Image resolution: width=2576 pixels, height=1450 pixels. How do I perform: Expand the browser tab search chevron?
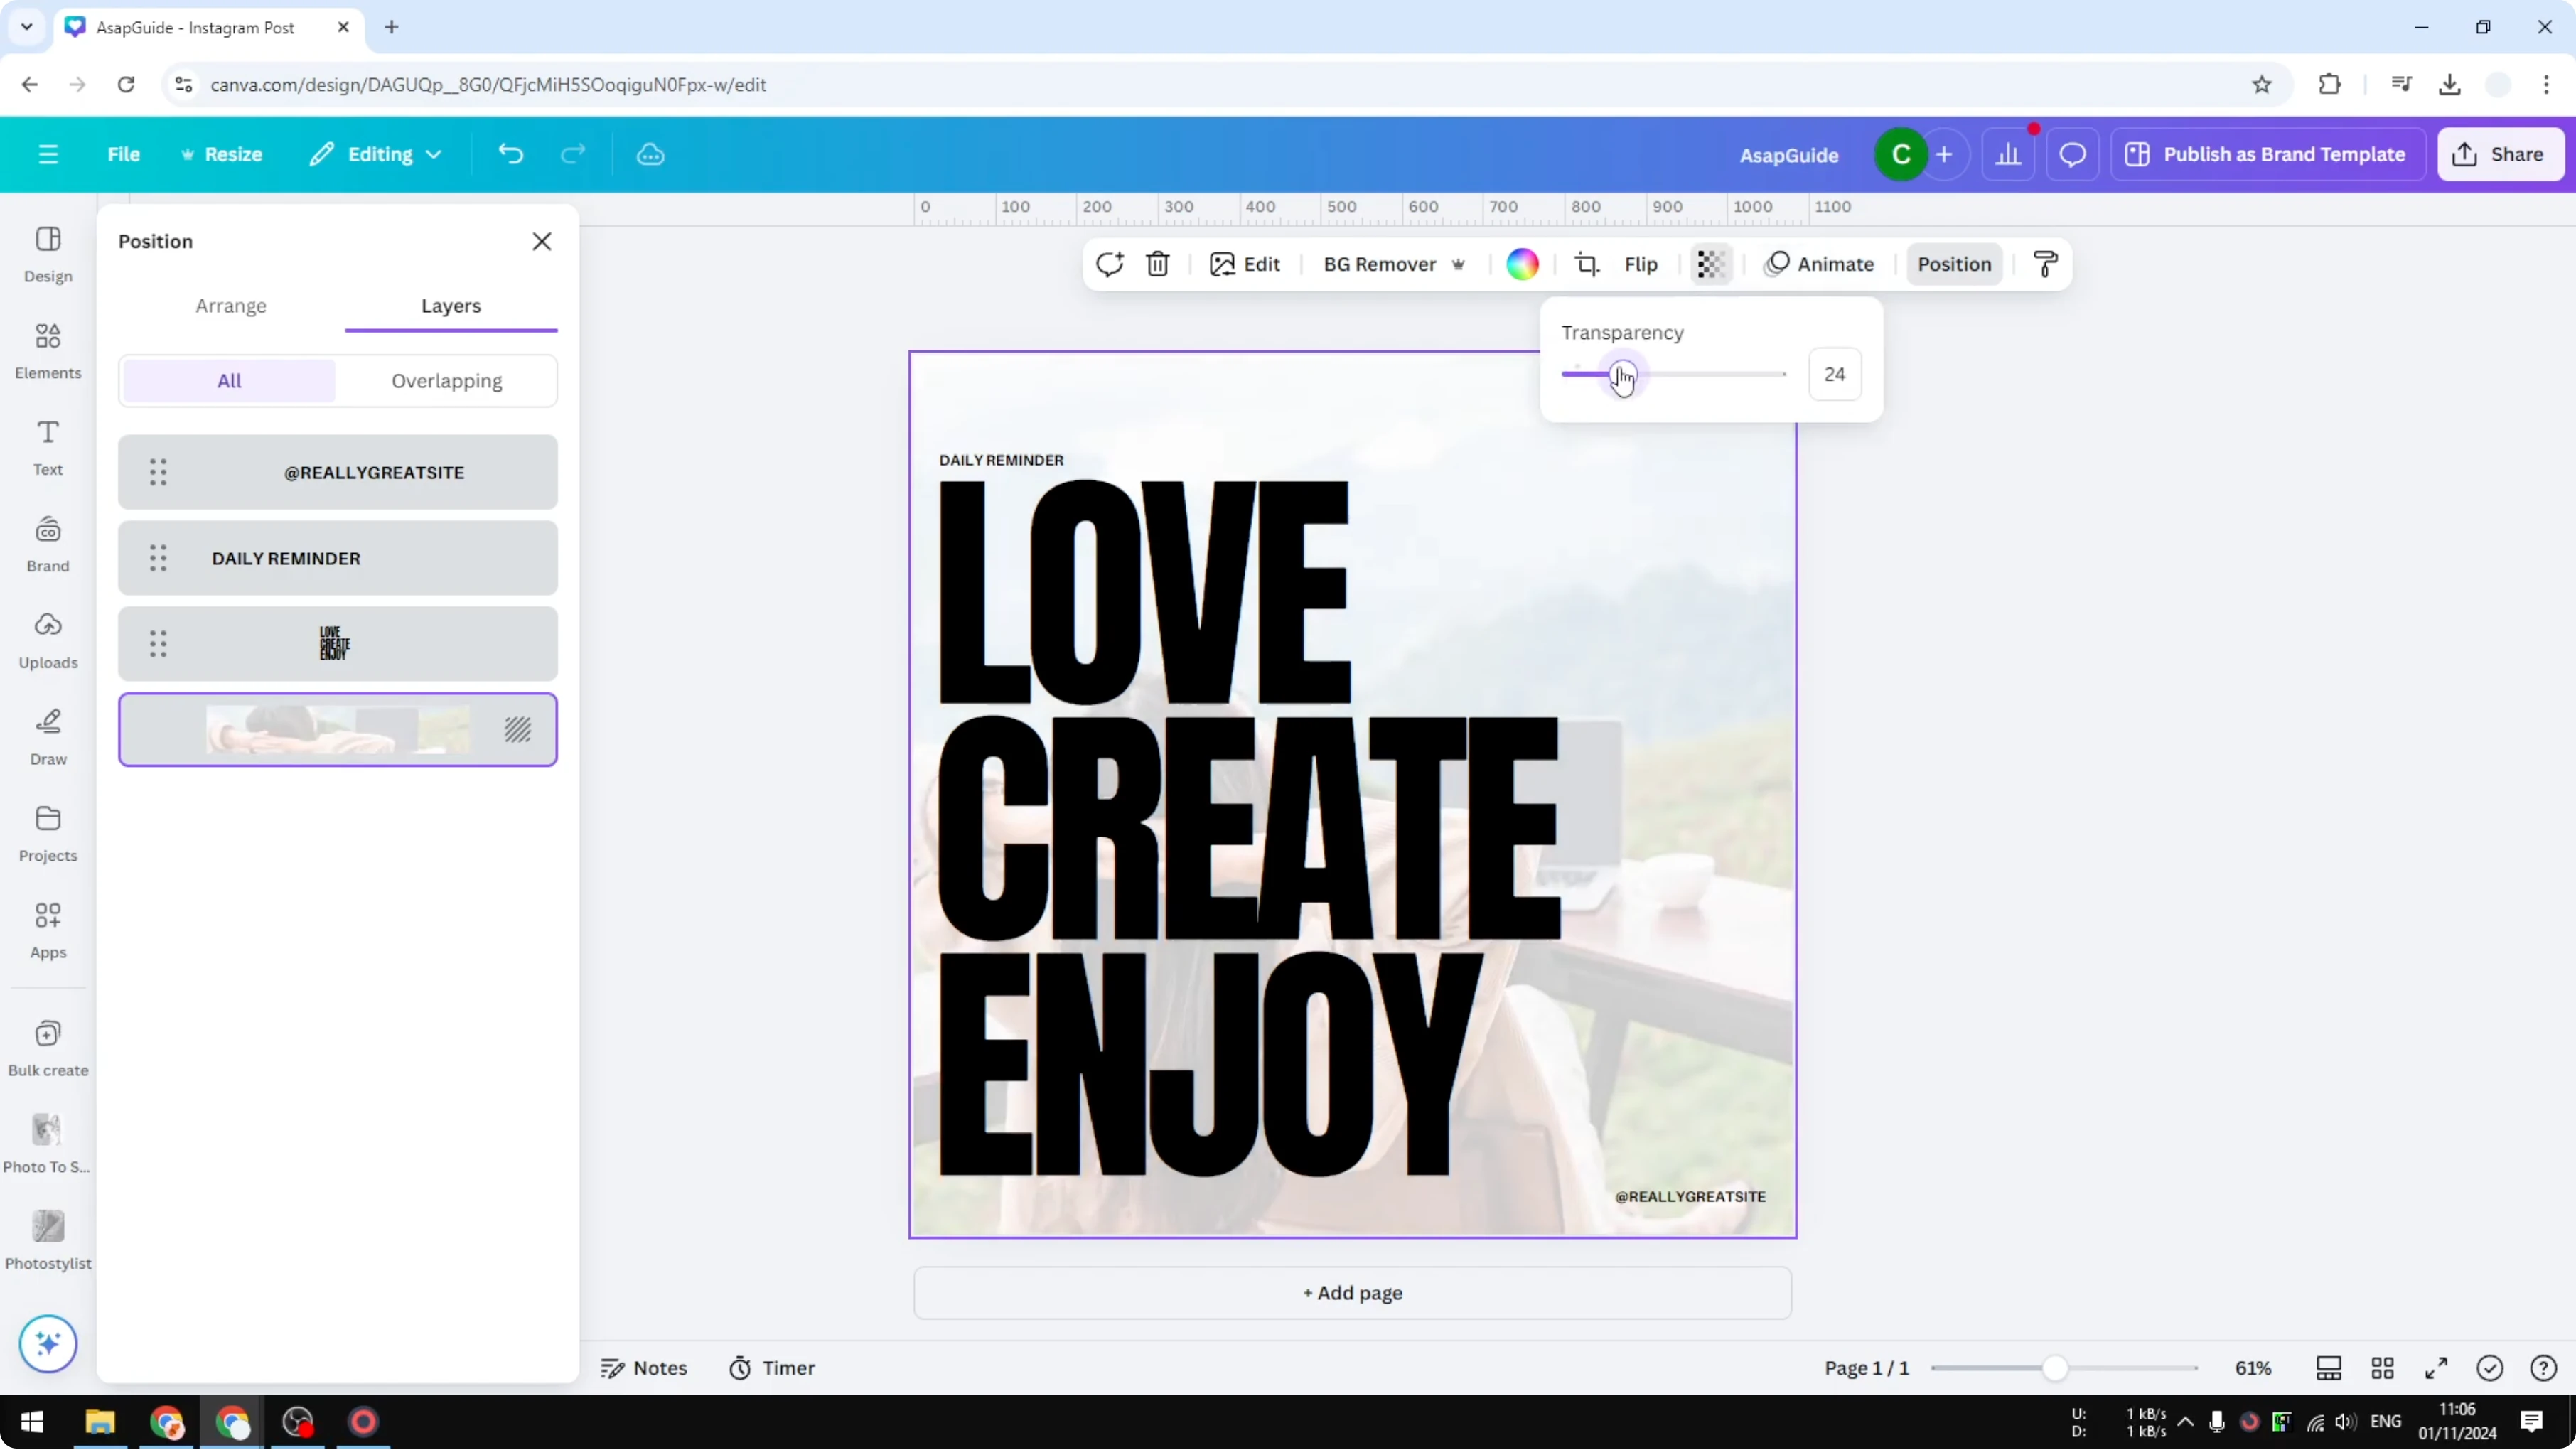(x=26, y=27)
